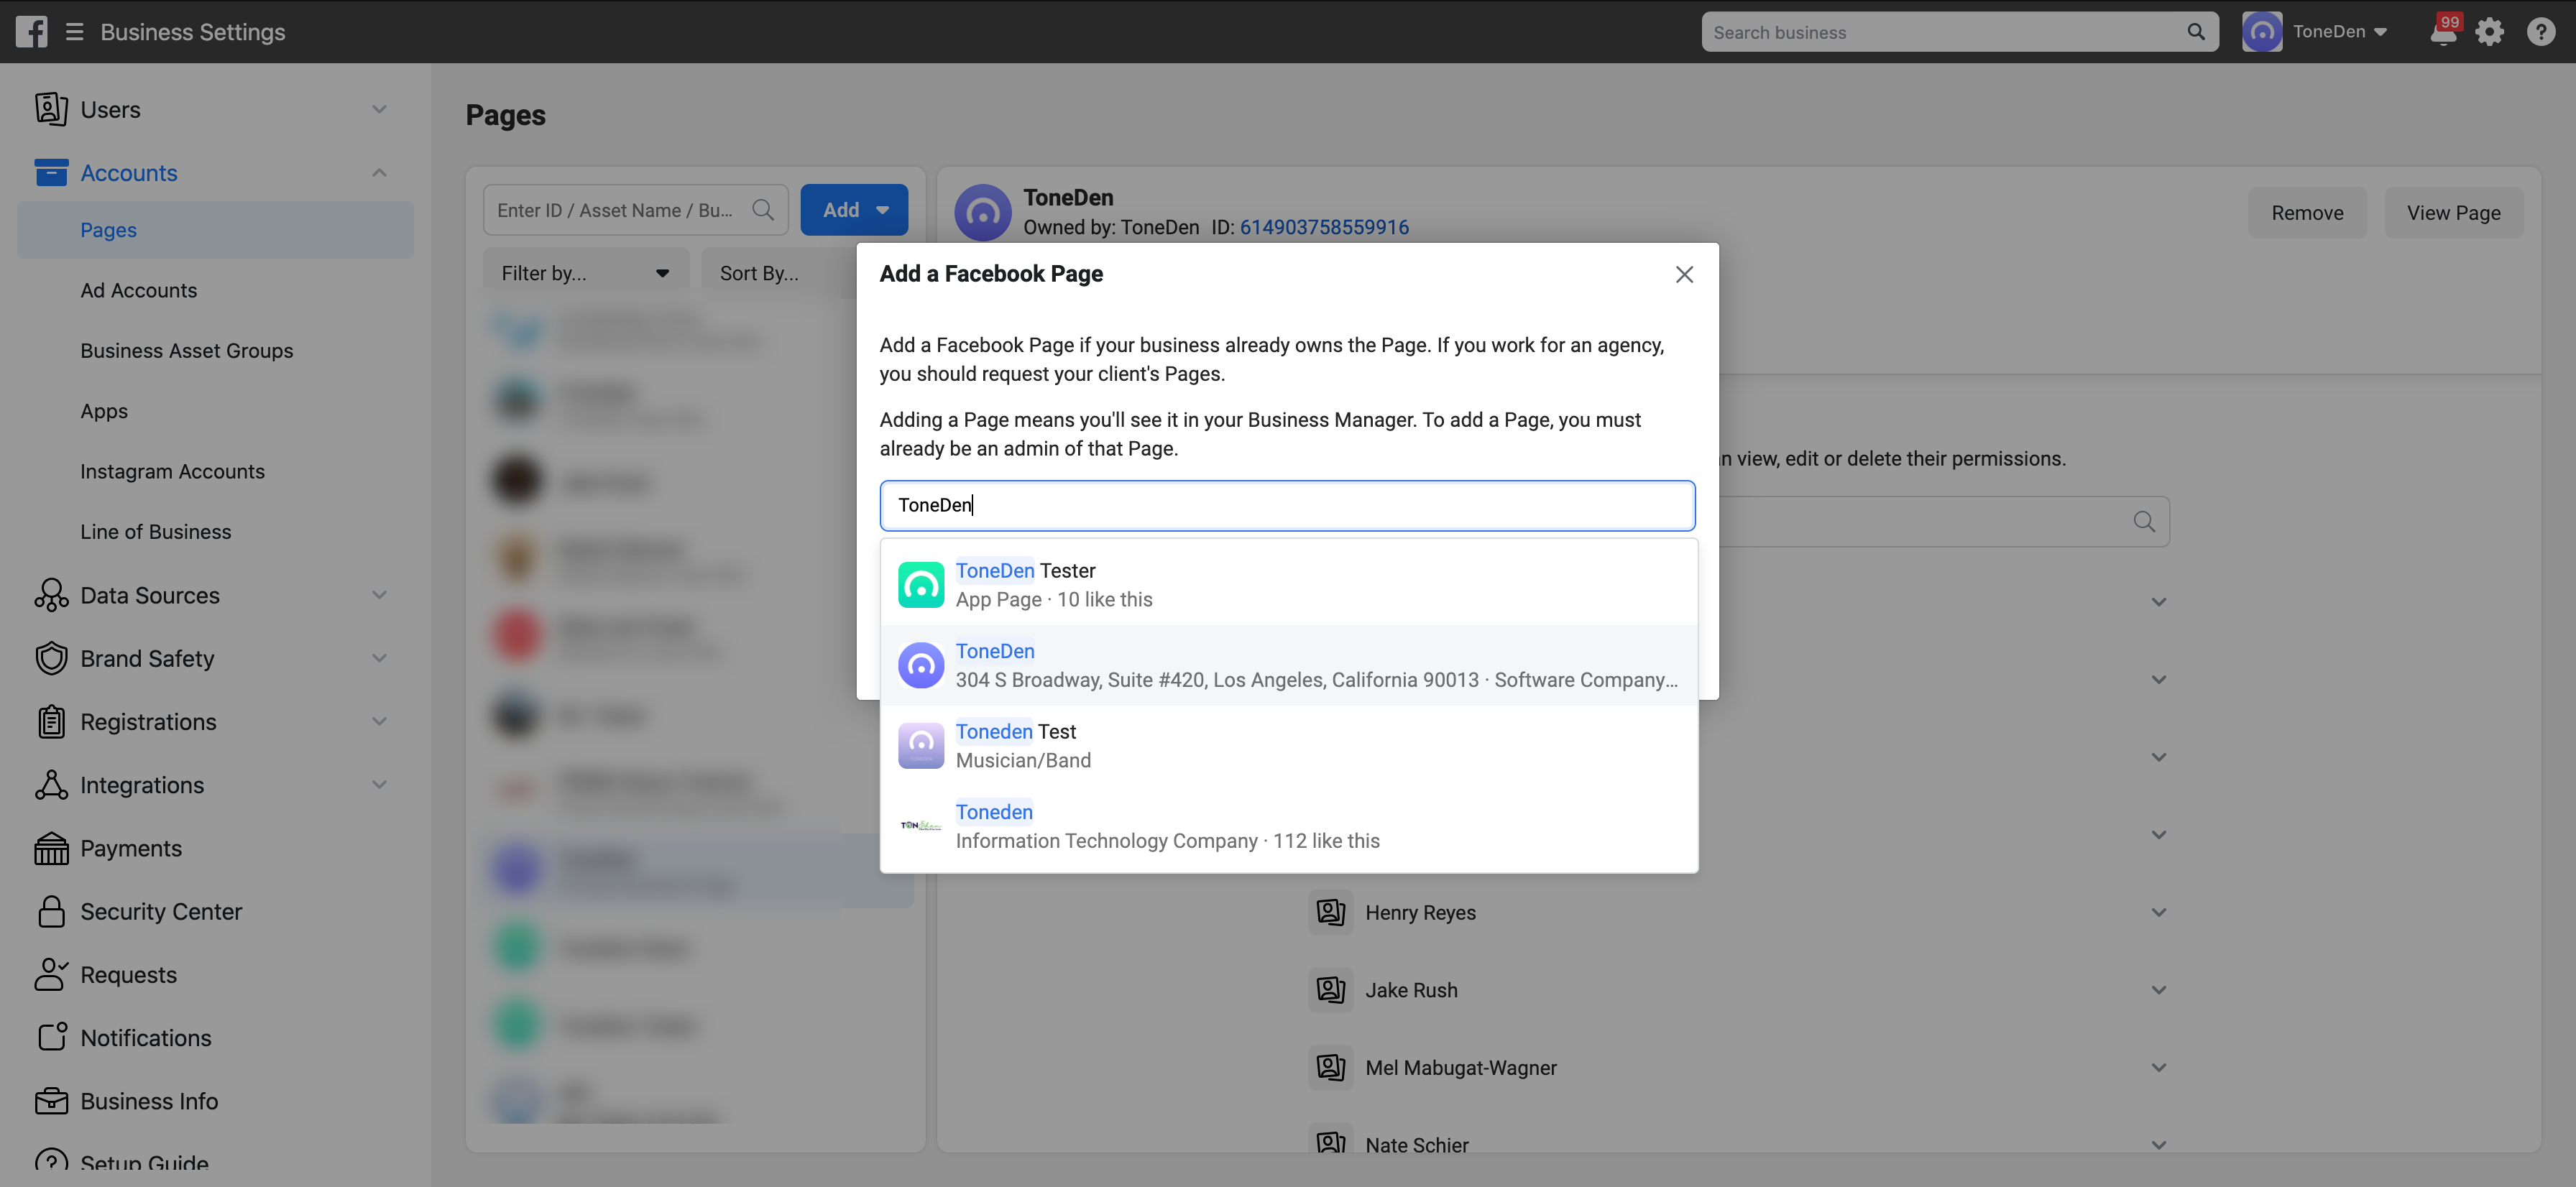Expand Jake Rush permissions chevron
The height and width of the screenshot is (1187, 2576).
click(2159, 990)
